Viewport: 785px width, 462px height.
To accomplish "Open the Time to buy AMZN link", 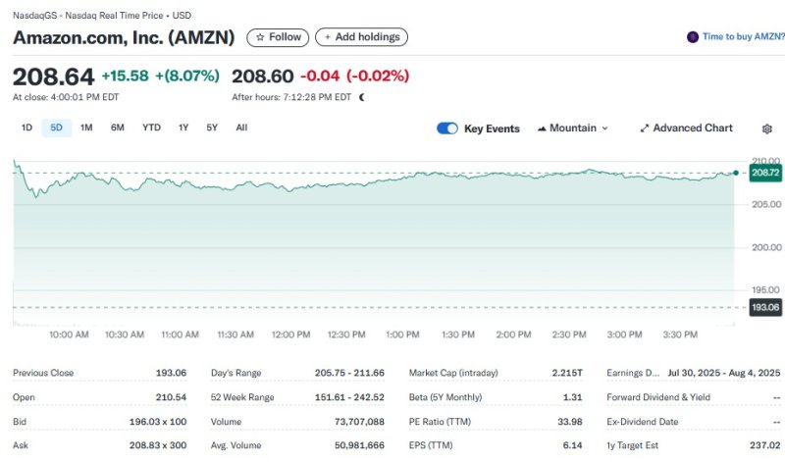I will click(x=743, y=37).
